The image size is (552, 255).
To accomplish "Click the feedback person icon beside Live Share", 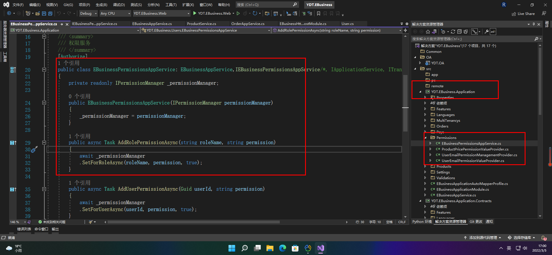I will pos(544,13).
